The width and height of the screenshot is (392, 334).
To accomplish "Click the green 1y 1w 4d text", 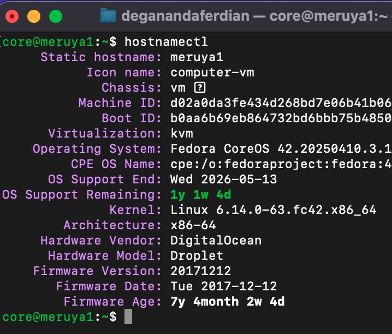I will 201,195.
